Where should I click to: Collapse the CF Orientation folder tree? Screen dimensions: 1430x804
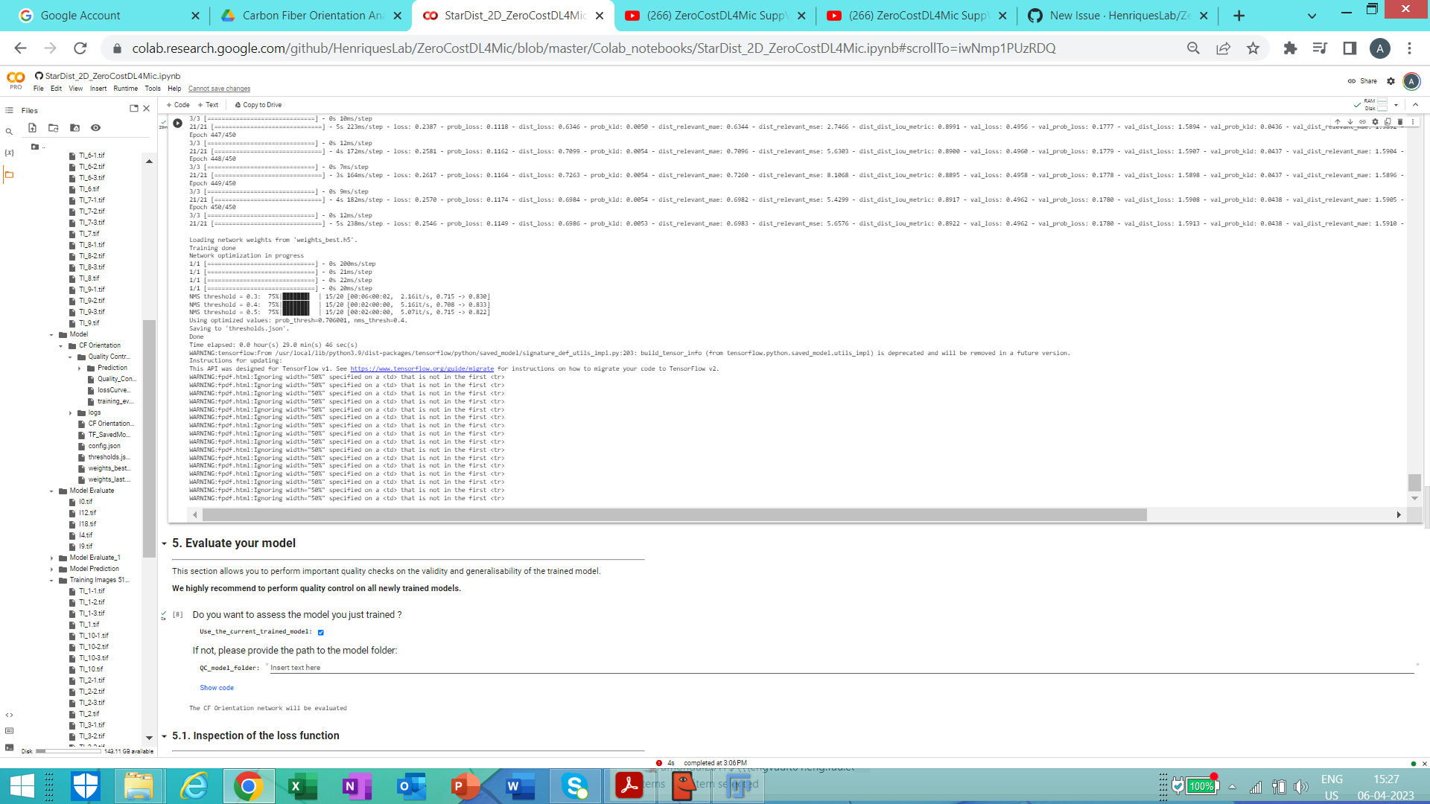click(x=60, y=345)
